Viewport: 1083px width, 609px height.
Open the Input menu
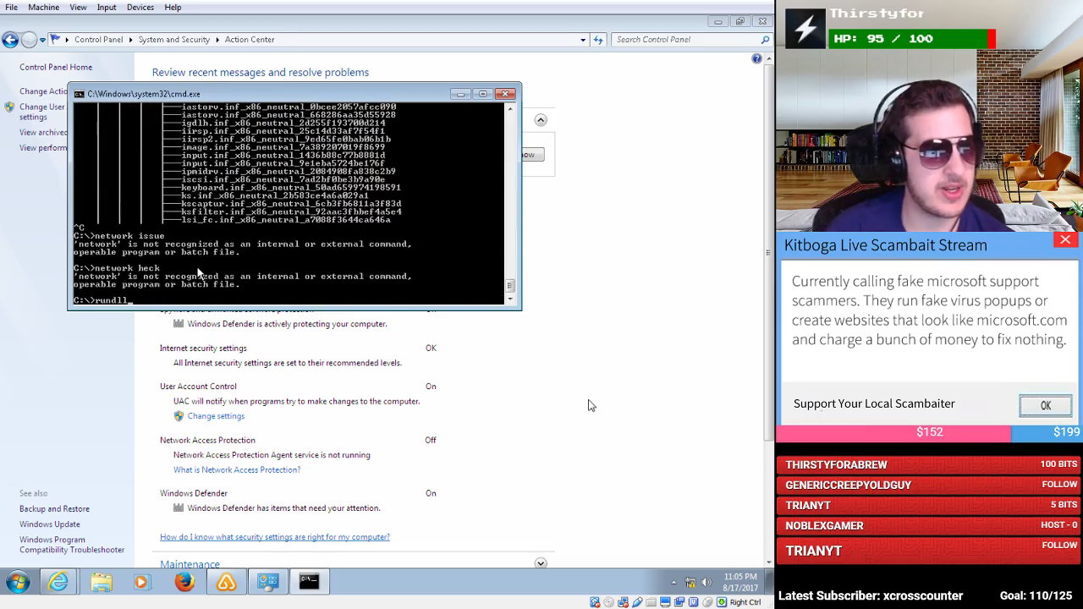(x=107, y=8)
